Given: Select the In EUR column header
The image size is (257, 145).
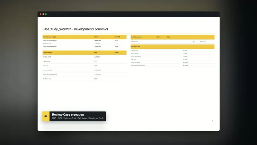Looking at the screenshot, I should click(96, 37).
